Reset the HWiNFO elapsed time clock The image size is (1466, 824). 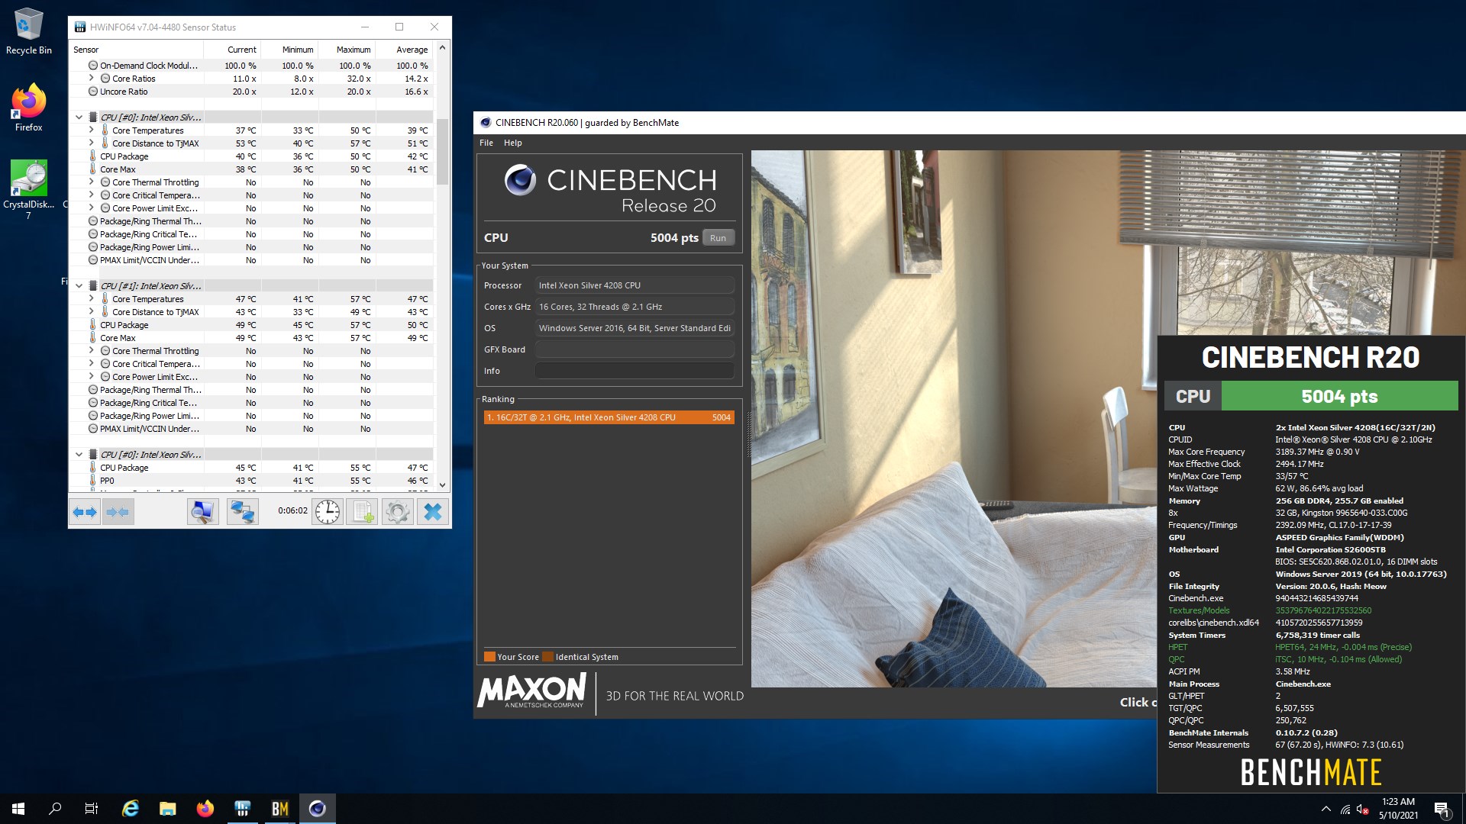(328, 512)
